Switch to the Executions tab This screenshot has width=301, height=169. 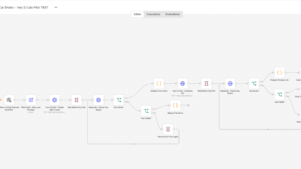pyautogui.click(x=153, y=14)
